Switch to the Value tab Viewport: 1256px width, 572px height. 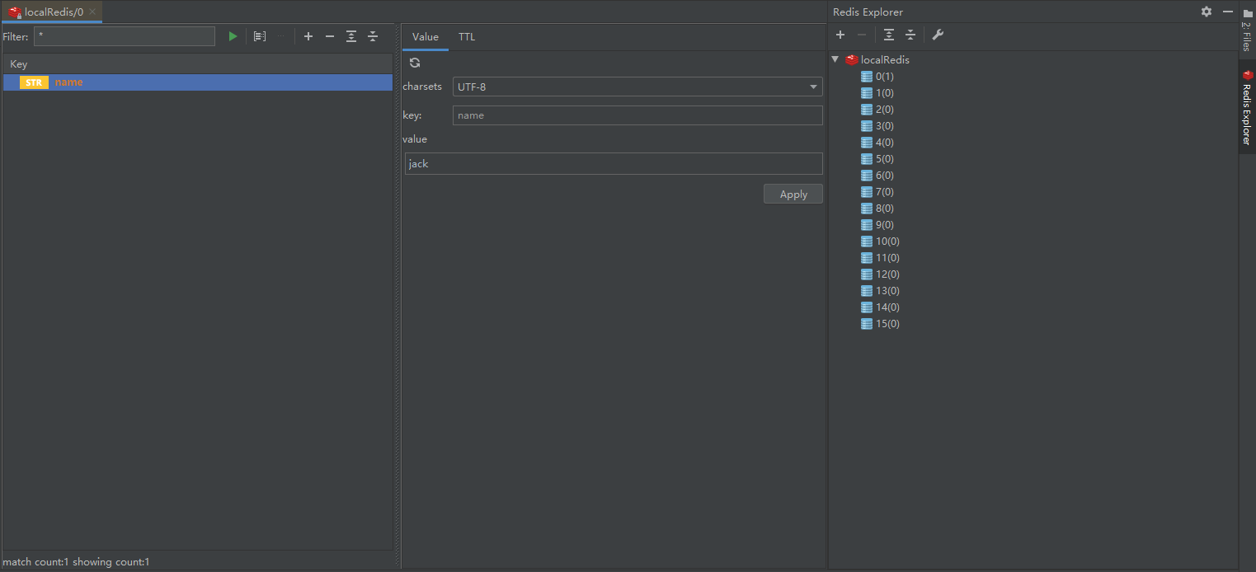tap(426, 37)
